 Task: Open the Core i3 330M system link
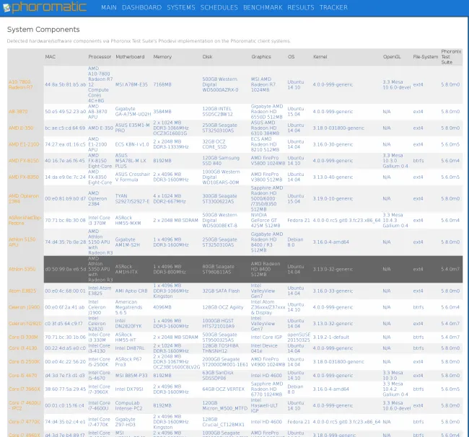pos(23,337)
